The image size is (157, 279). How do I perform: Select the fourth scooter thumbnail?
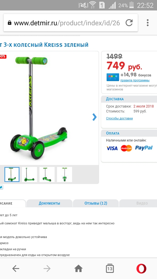pyautogui.click(x=65, y=174)
